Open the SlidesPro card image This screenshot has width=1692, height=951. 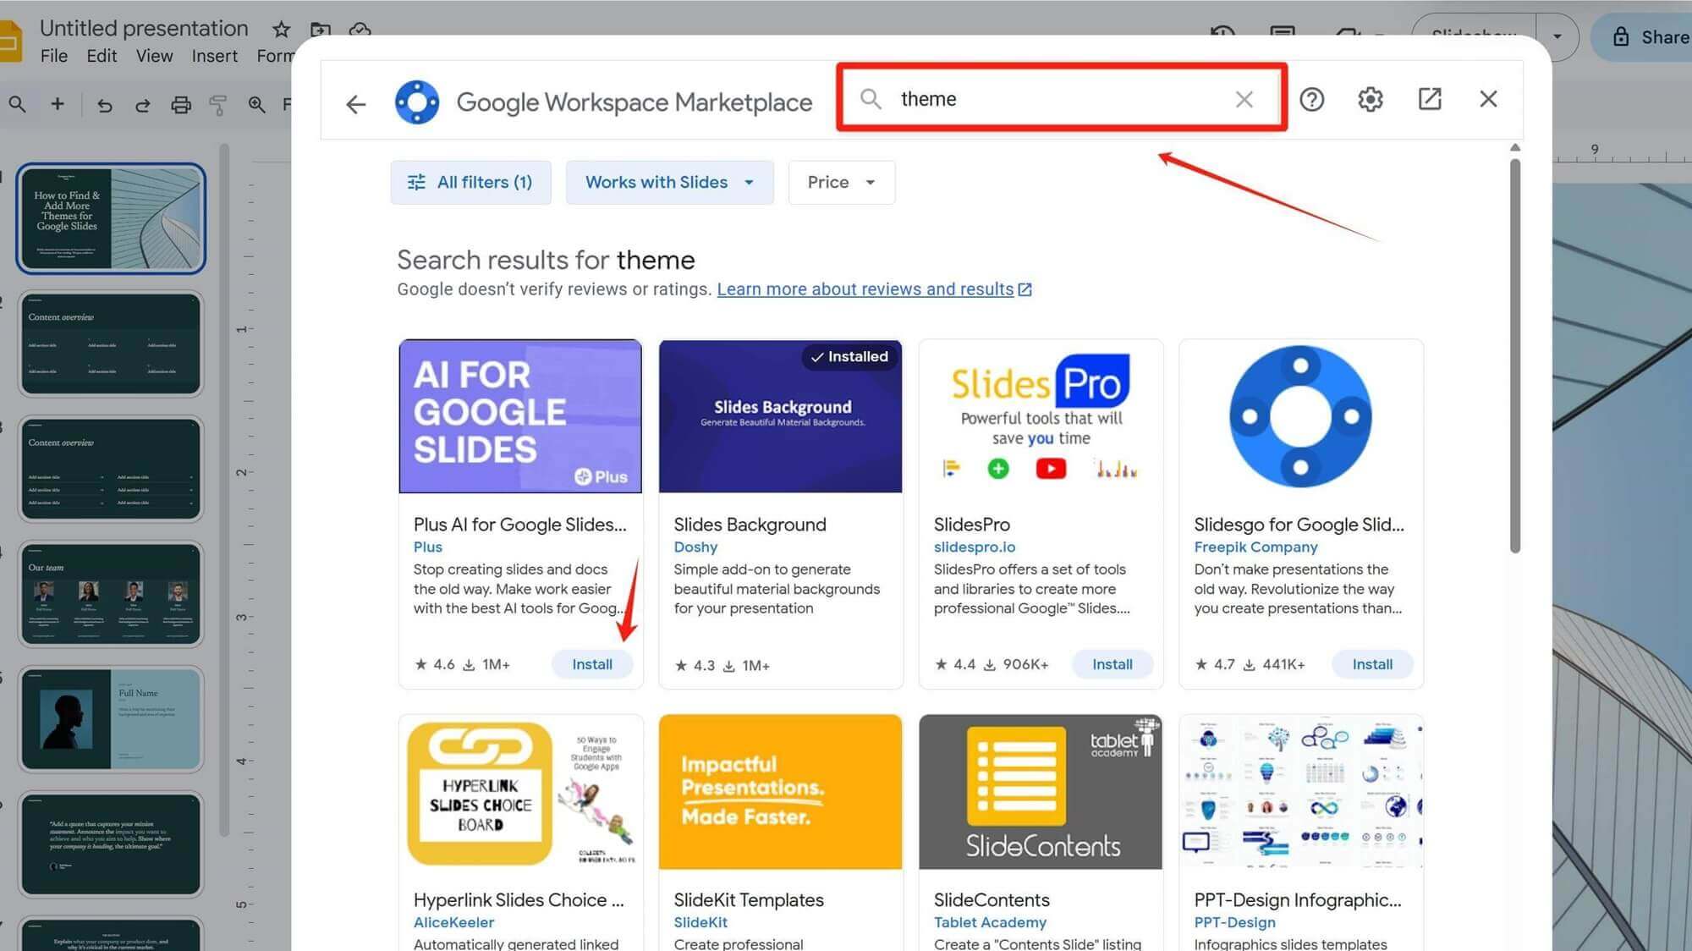tap(1041, 415)
